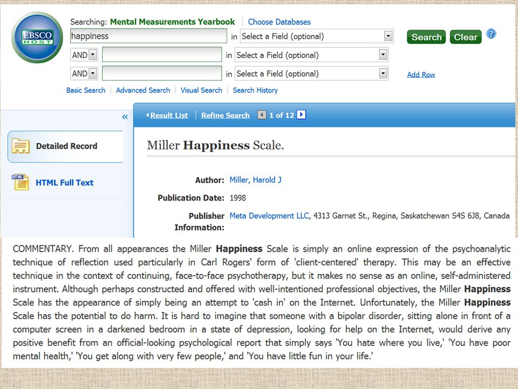The width and height of the screenshot is (518, 389).
Task: Click the Refine Search link
Action: click(x=226, y=116)
